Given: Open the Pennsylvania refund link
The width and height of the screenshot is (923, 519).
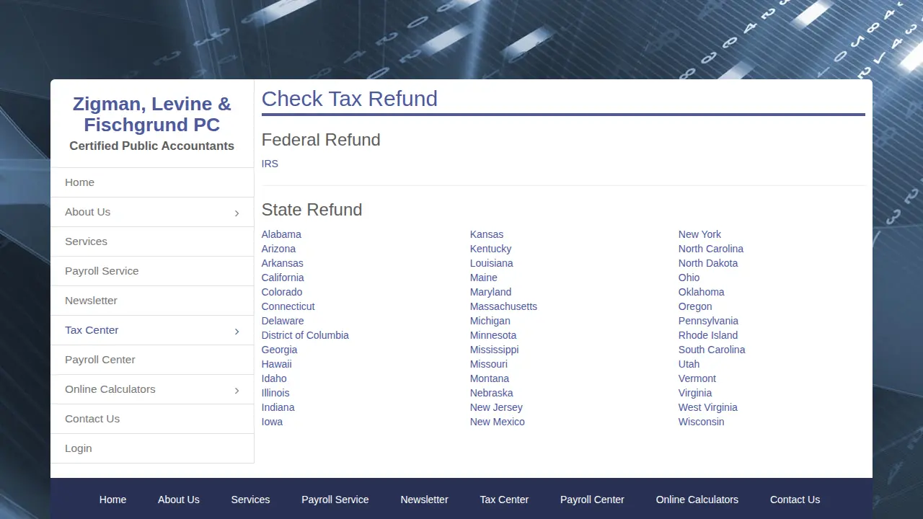Looking at the screenshot, I should click(708, 321).
